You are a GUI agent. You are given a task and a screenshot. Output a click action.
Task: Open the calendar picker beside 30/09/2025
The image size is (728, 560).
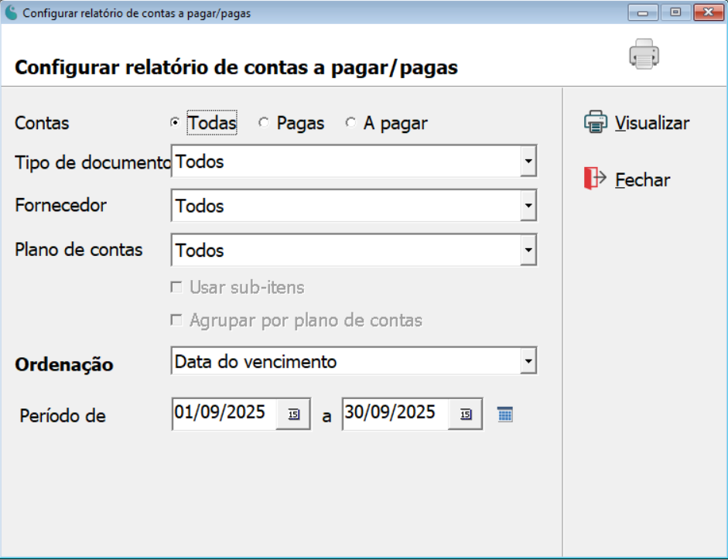pos(463,414)
